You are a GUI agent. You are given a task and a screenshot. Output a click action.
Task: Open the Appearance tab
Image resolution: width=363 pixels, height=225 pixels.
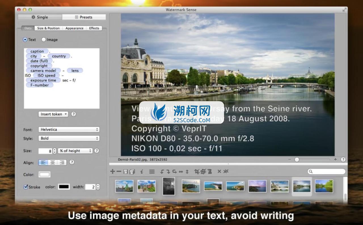tap(74, 28)
